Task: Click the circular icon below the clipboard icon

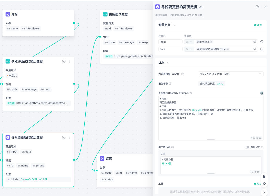Action: [264, 184]
